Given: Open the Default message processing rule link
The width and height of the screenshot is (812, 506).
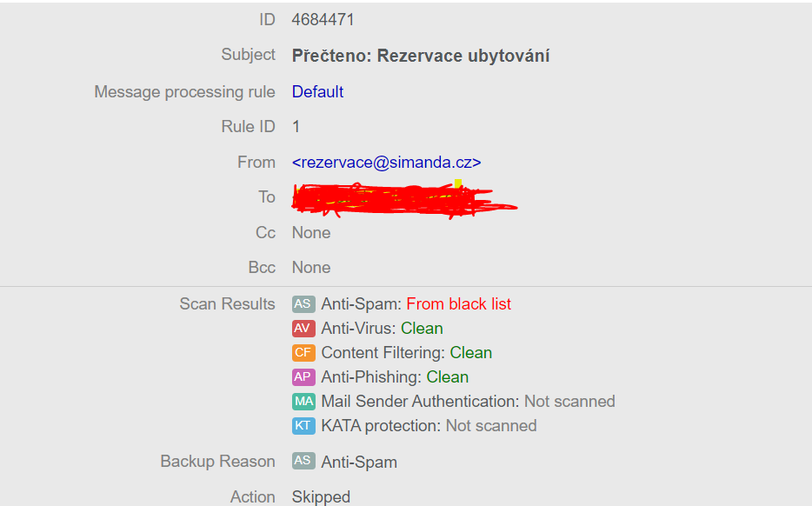Looking at the screenshot, I should point(317,92).
